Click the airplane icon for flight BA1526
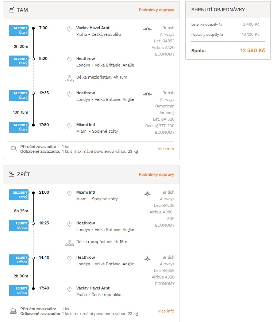The image size is (273, 322). point(147,94)
